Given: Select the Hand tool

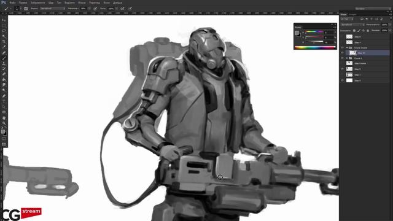Looking at the screenshot, I should point(4,118).
